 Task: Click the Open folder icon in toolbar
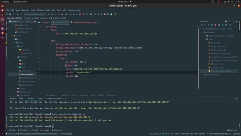7,14
